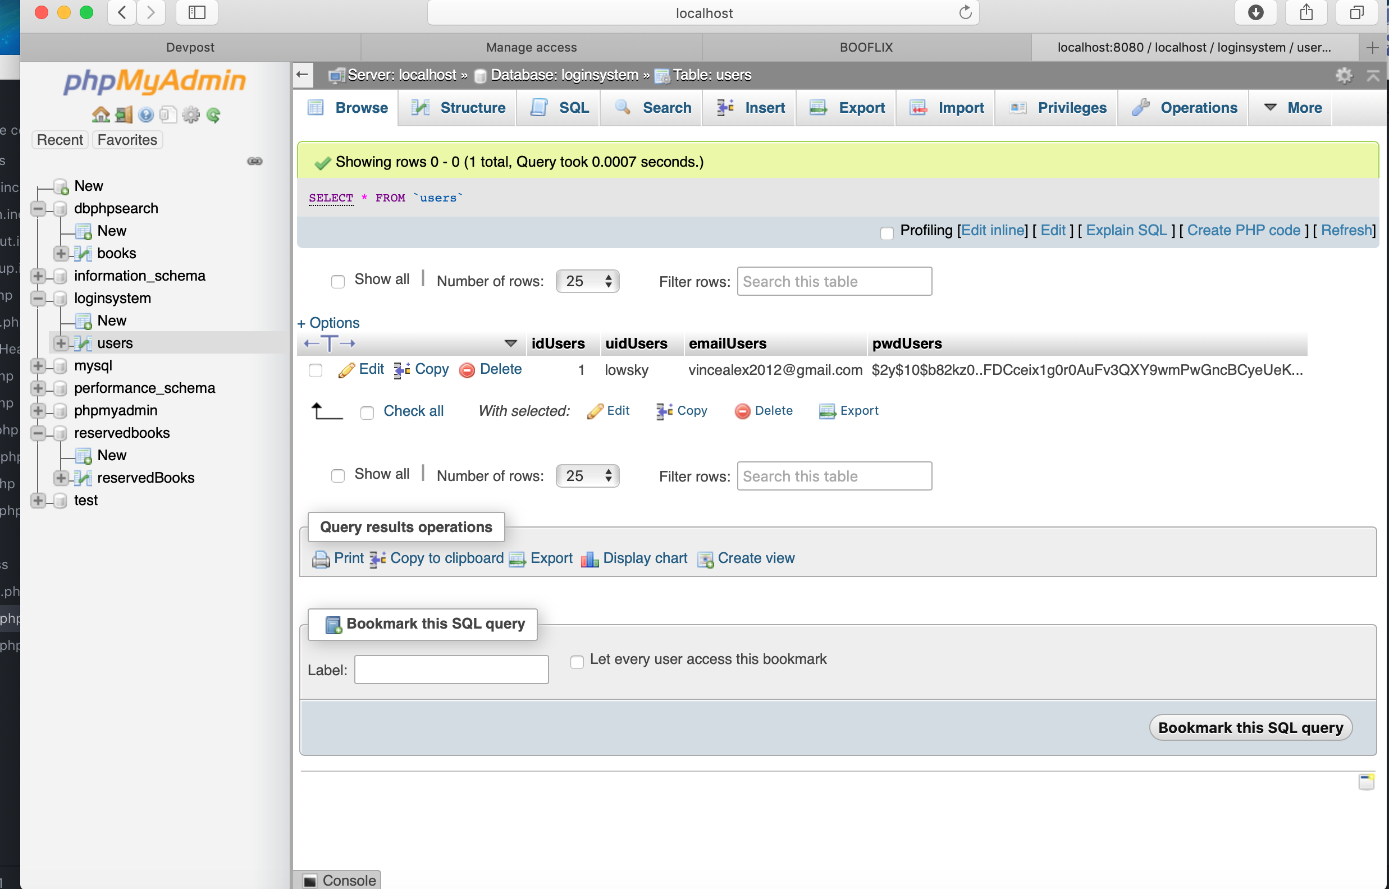Open the top Number of rows dropdown
The image size is (1389, 889).
[x=587, y=281]
